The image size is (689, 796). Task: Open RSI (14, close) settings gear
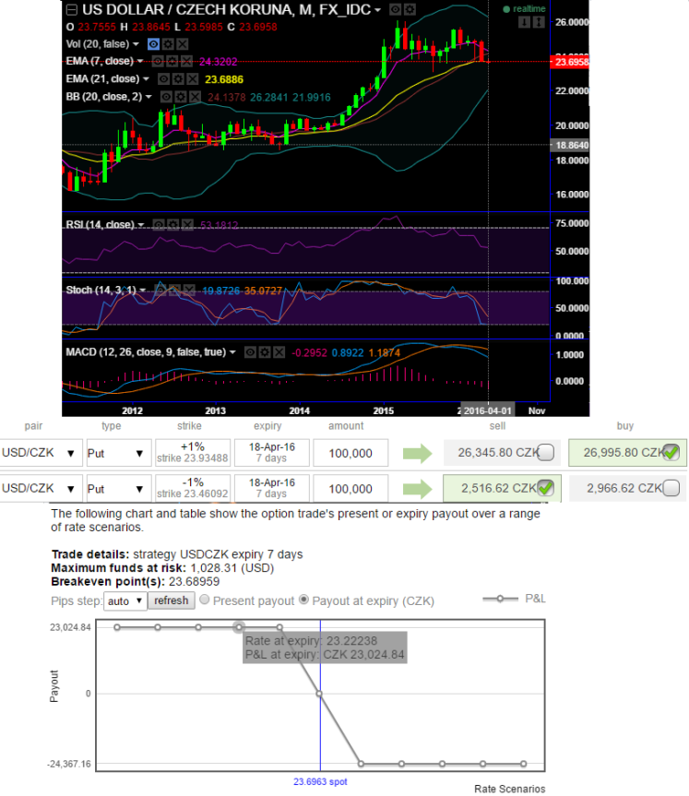coord(173,224)
